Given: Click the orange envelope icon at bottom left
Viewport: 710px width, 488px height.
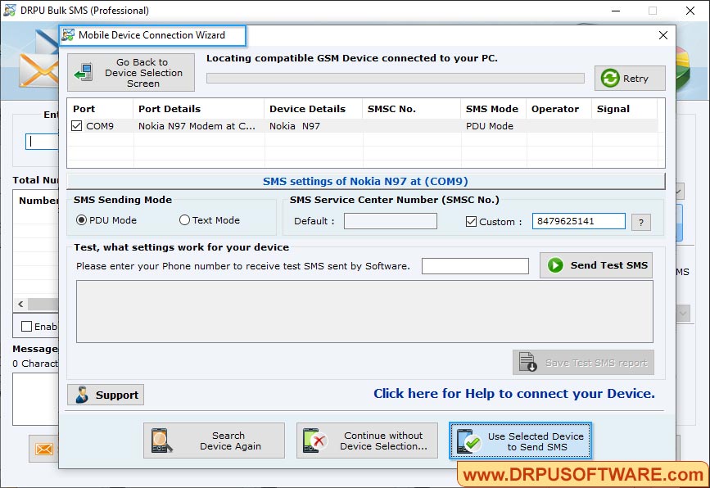Looking at the screenshot, I should [x=43, y=450].
